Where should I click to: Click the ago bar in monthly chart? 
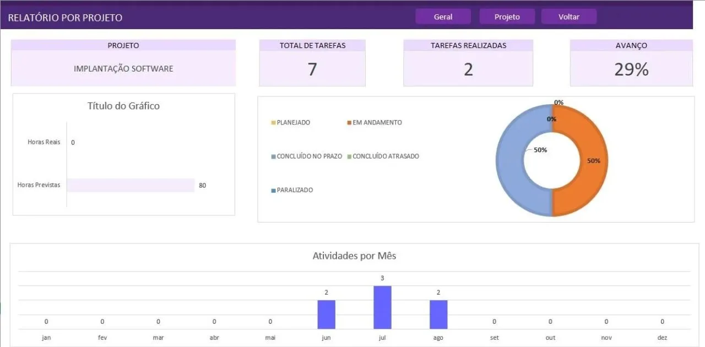tap(438, 315)
